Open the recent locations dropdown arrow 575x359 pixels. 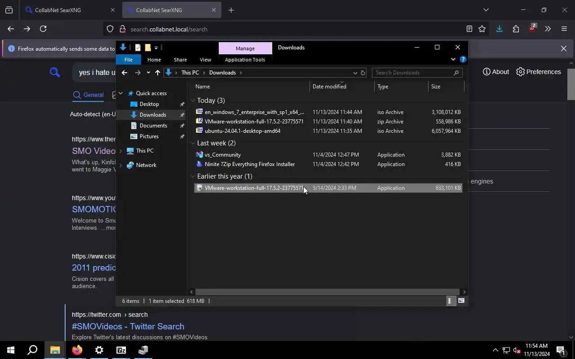coord(148,73)
